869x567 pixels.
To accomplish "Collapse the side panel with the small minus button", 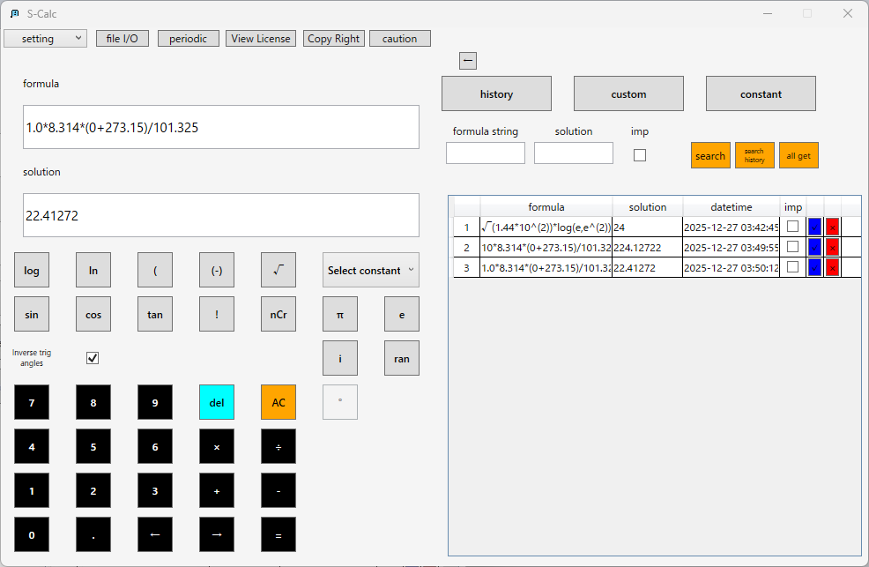I will tap(468, 61).
